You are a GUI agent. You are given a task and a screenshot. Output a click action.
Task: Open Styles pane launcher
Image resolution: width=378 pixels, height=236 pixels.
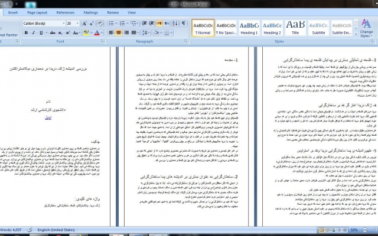point(372,41)
